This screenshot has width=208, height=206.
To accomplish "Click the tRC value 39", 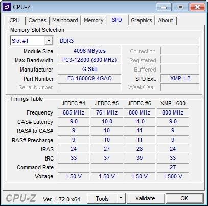I will (x=140, y=158).
